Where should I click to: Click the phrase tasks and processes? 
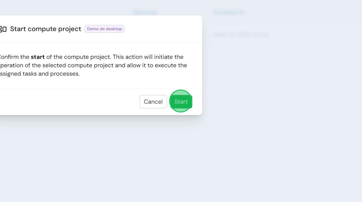(51, 74)
